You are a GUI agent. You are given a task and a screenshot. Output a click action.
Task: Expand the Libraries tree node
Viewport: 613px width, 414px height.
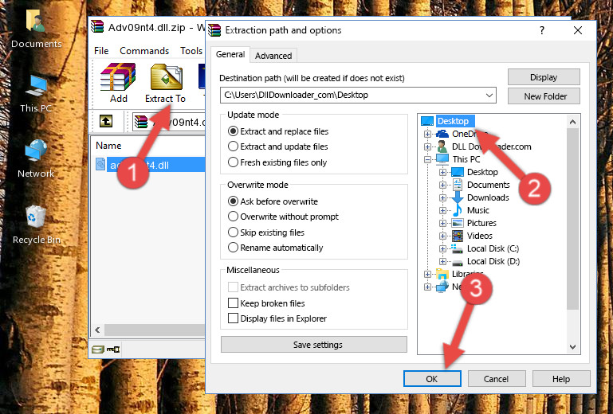(x=427, y=274)
